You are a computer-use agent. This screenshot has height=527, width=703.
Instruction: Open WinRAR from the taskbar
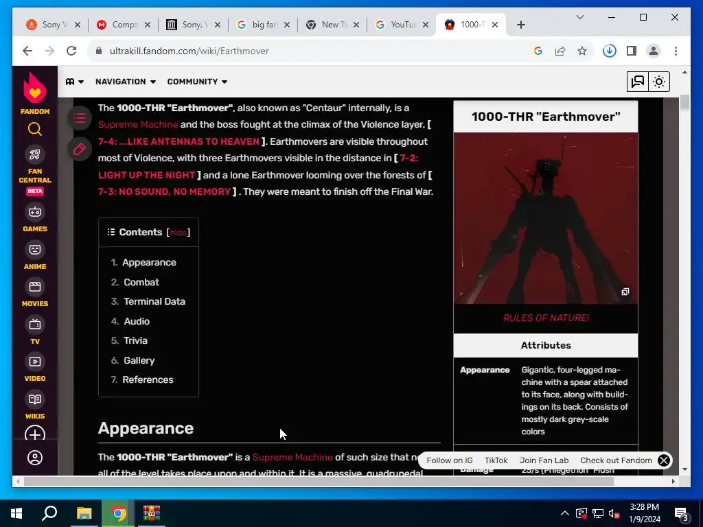click(x=152, y=513)
